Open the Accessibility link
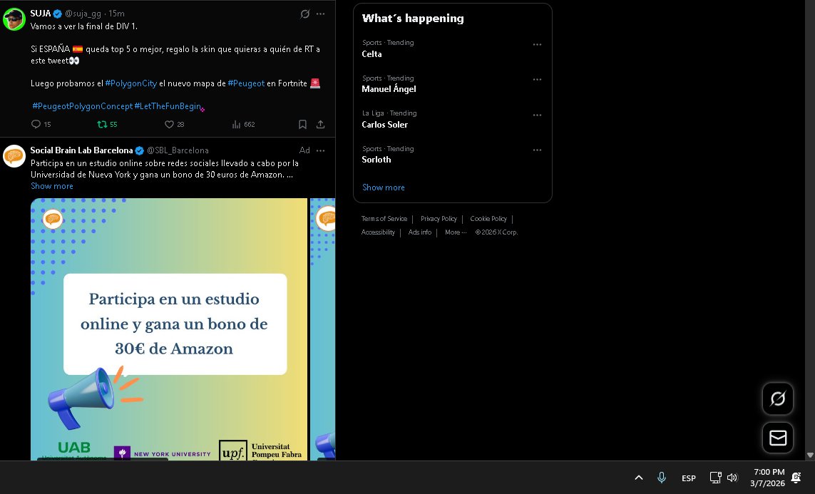 click(x=378, y=232)
